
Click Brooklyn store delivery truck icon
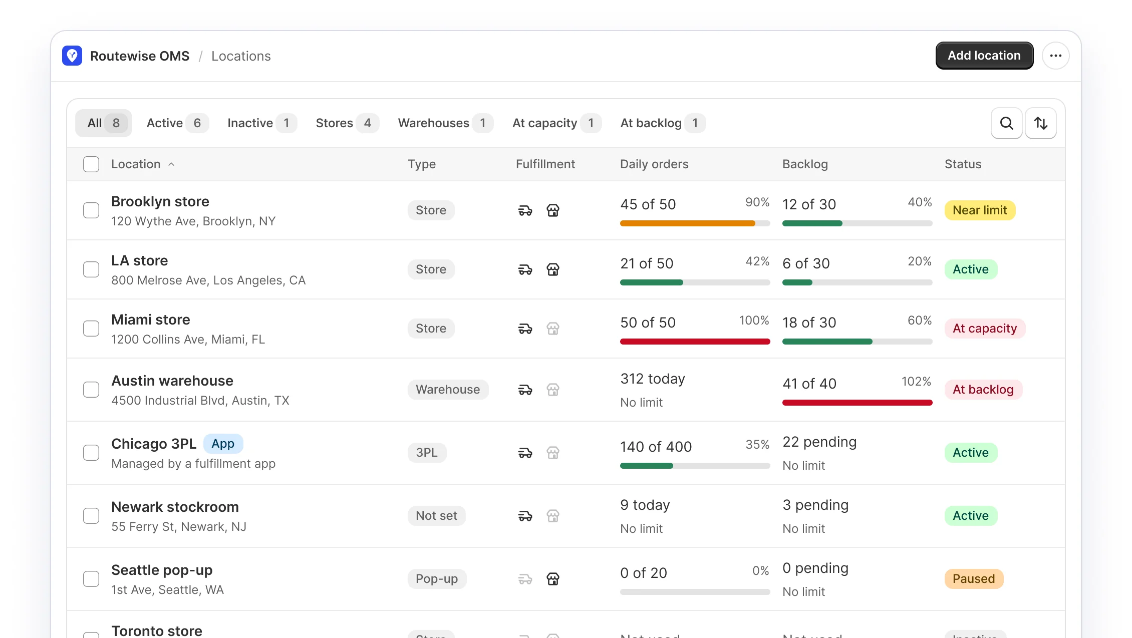pos(525,210)
